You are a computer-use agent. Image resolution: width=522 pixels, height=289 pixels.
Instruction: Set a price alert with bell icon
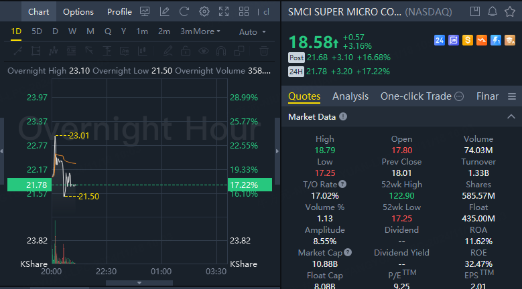(x=493, y=12)
